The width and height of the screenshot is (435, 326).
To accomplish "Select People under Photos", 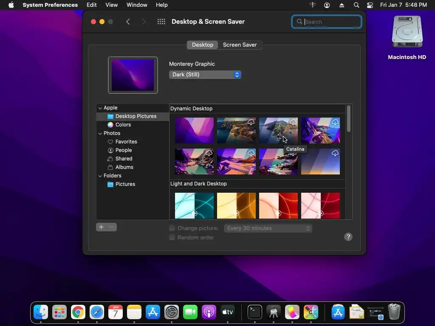I will (x=133, y=150).
